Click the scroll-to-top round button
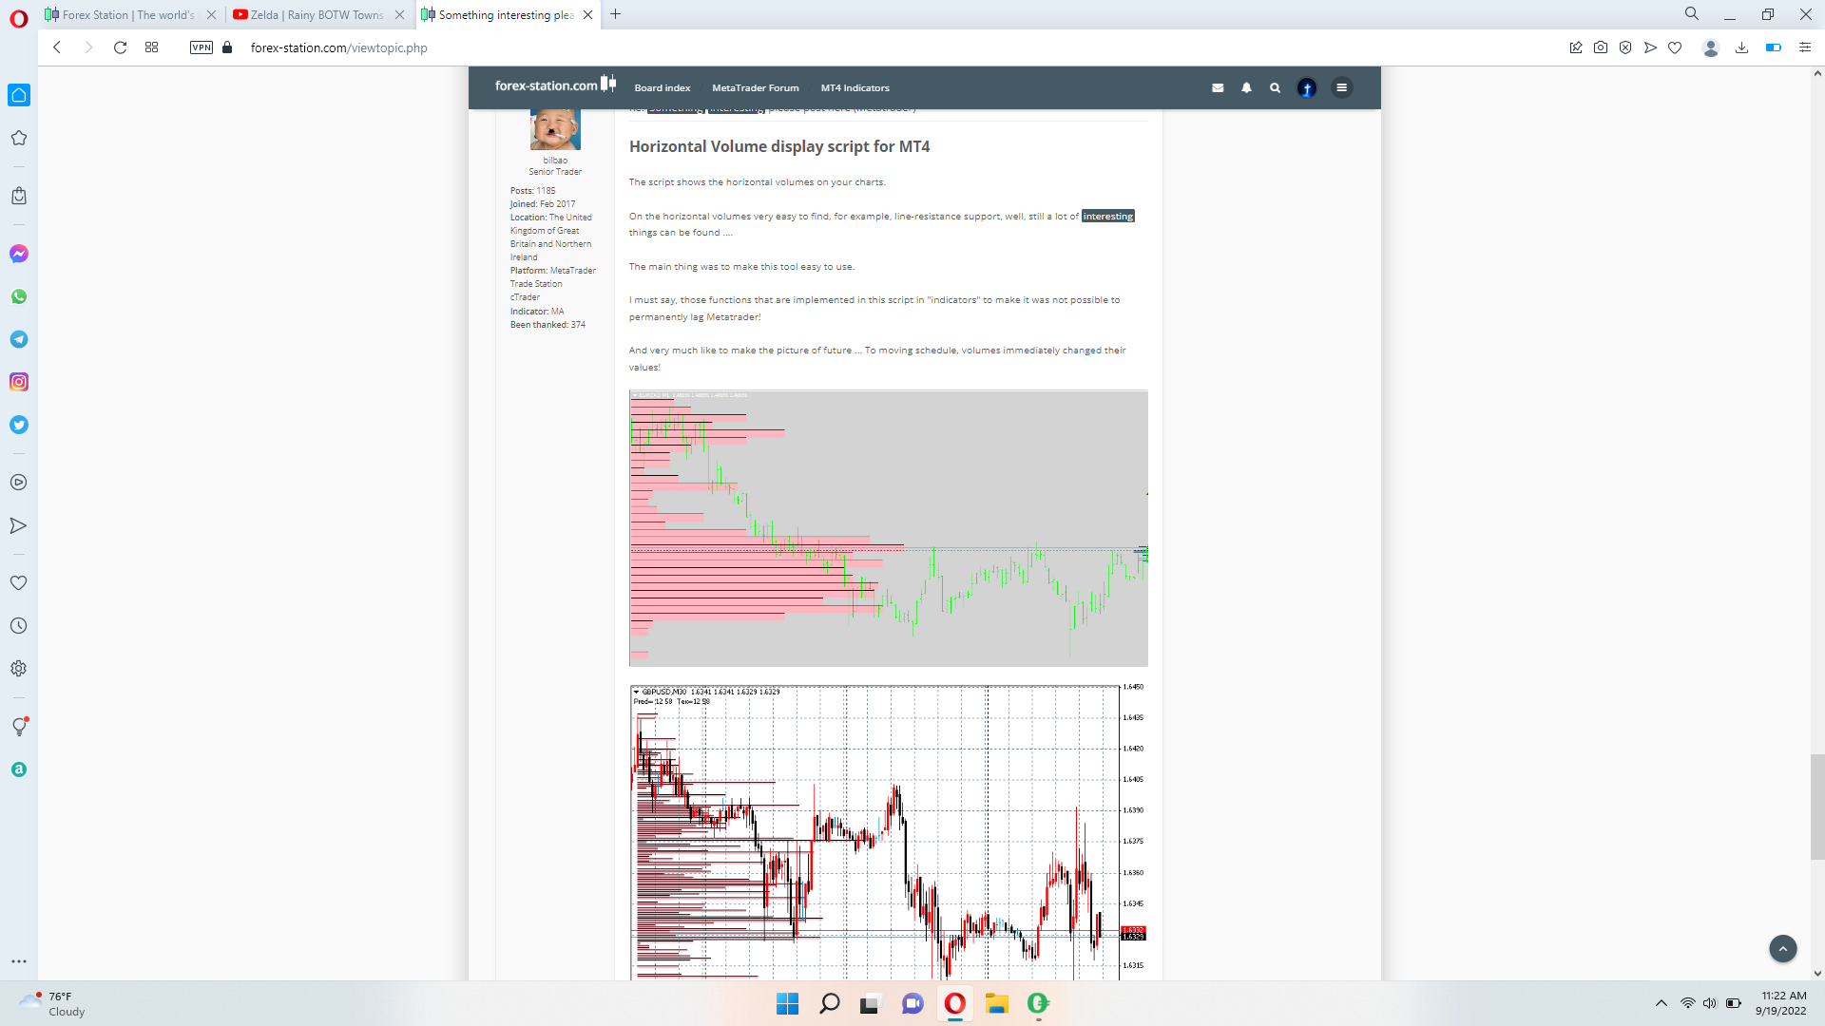1825x1026 pixels. [1782, 948]
